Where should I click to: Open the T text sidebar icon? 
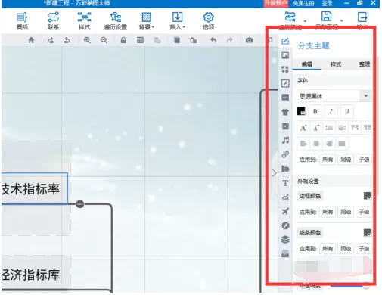(285, 183)
